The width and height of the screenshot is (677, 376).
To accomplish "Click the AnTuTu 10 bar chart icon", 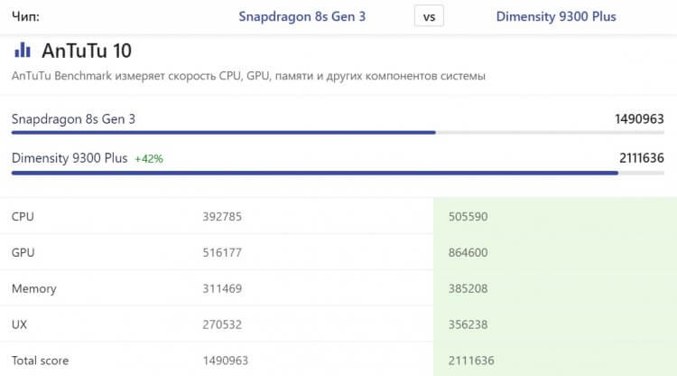I will click(23, 50).
